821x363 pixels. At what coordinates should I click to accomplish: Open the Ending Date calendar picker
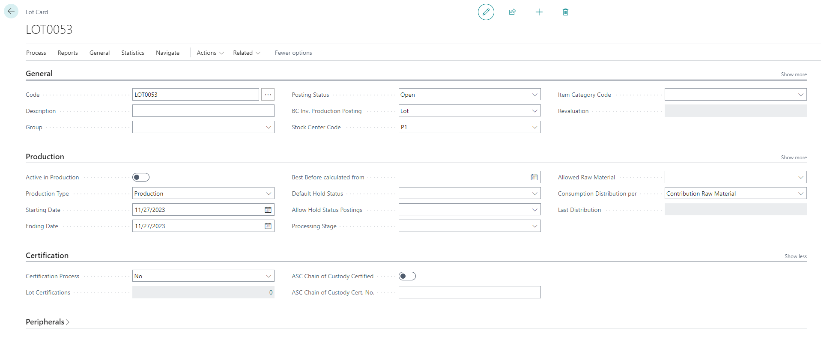pyautogui.click(x=268, y=226)
